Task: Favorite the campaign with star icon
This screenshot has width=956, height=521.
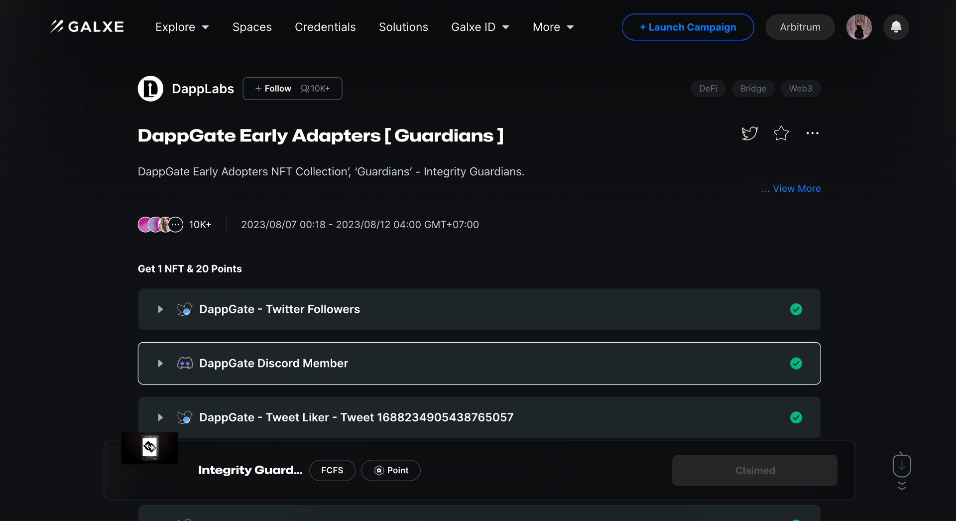Action: (781, 133)
